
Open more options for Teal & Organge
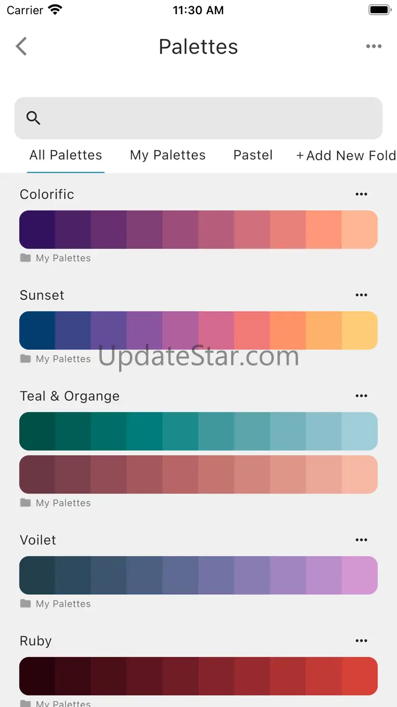pos(361,396)
